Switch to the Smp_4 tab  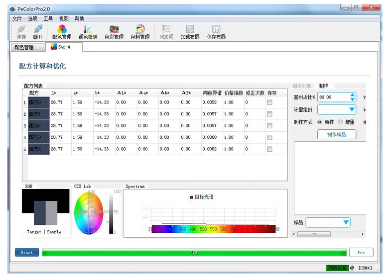64,47
